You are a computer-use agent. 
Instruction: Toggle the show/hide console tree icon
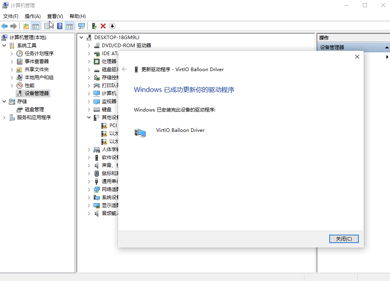[x=36, y=26]
